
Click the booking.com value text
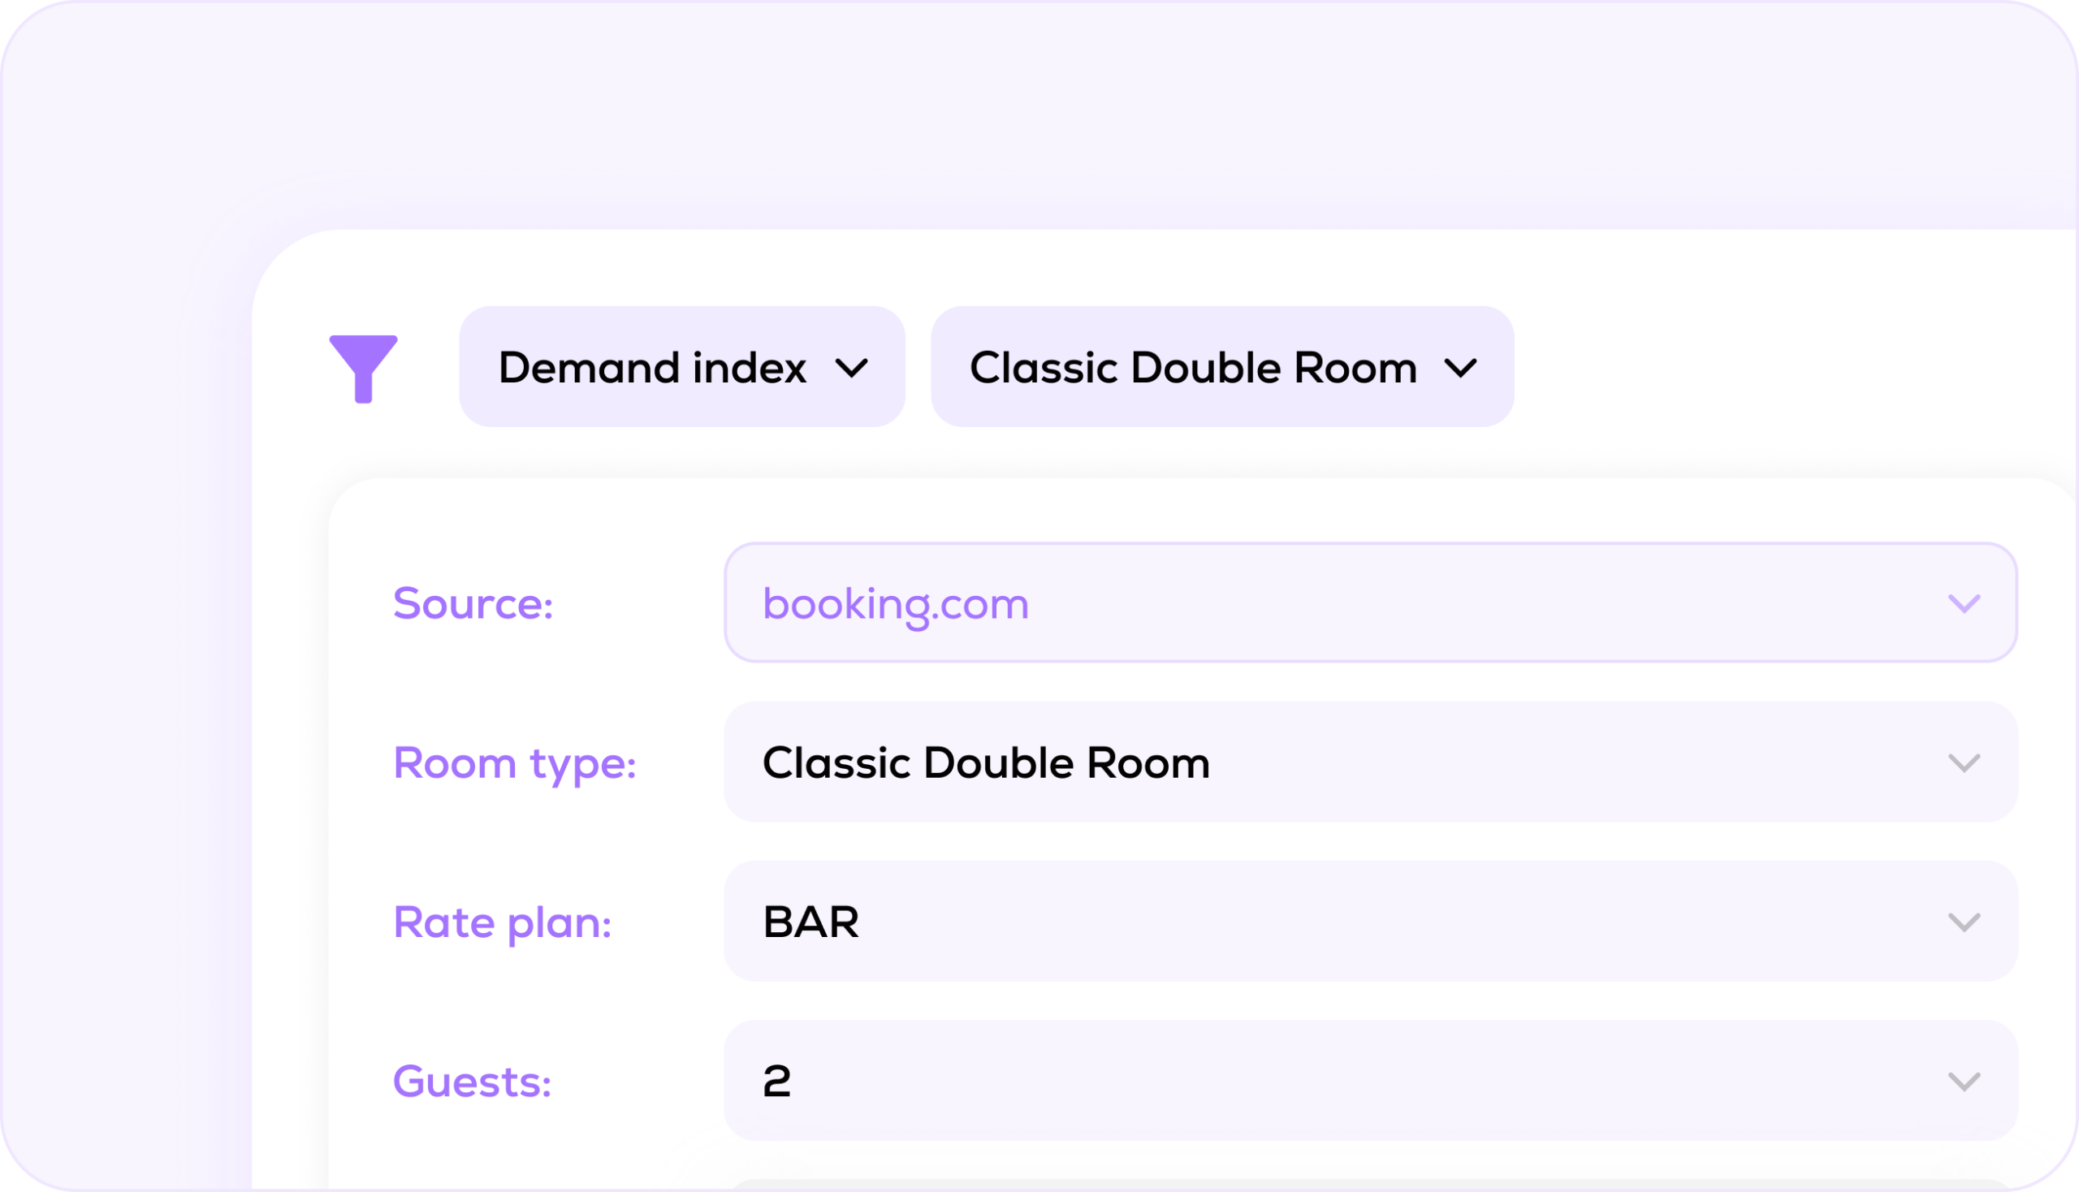coord(895,604)
